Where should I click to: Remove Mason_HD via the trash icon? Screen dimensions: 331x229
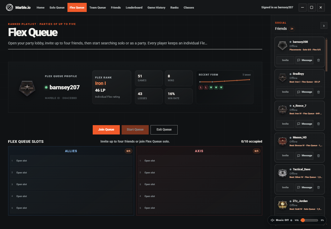coord(318,156)
